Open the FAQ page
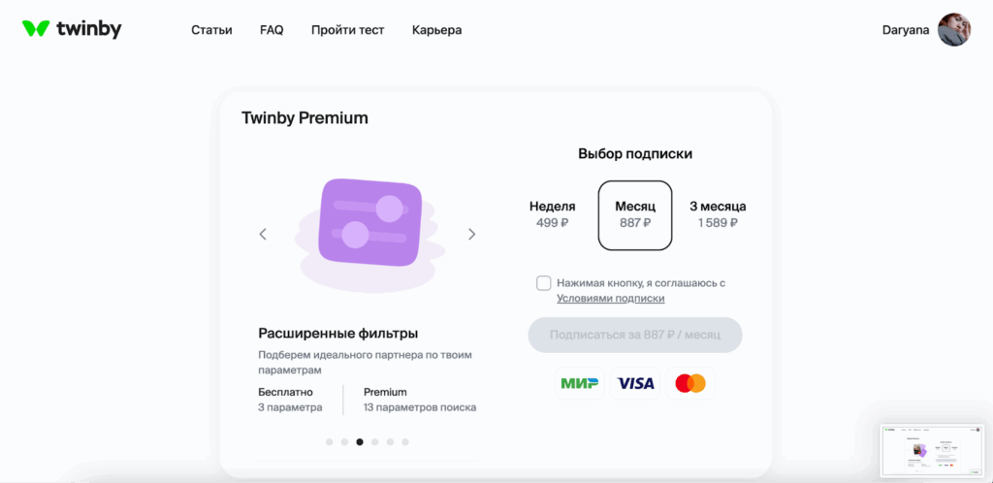This screenshot has height=483, width=993. [x=272, y=30]
